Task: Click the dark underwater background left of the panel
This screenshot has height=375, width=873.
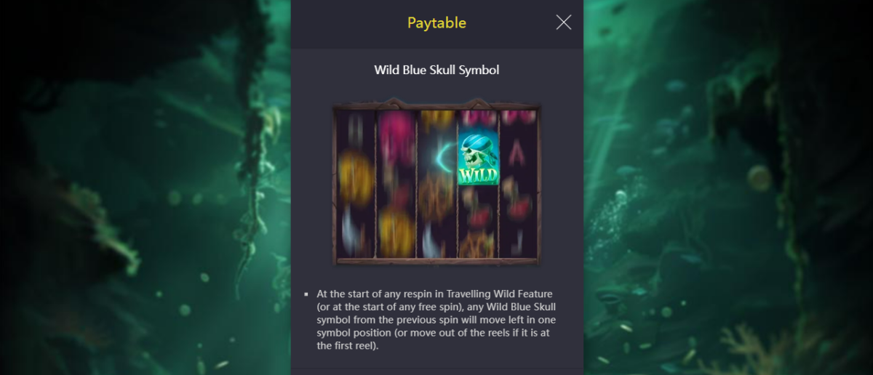Action: point(145,187)
